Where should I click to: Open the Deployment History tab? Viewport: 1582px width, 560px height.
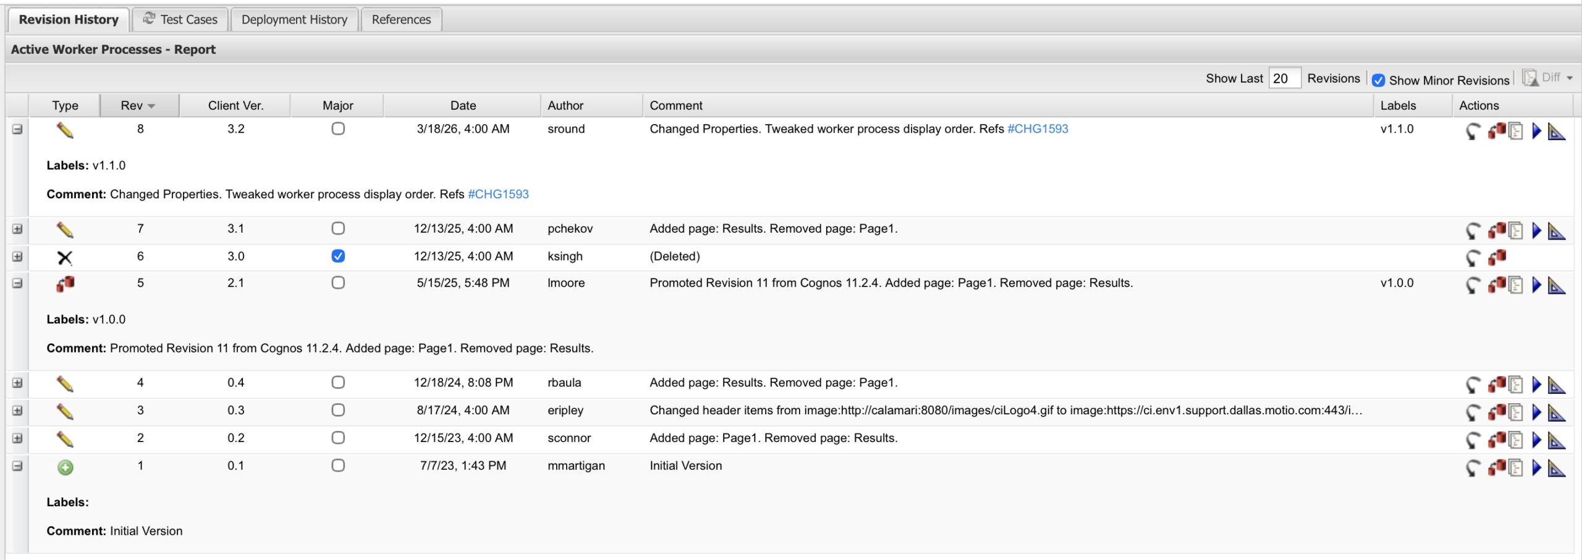pos(294,20)
